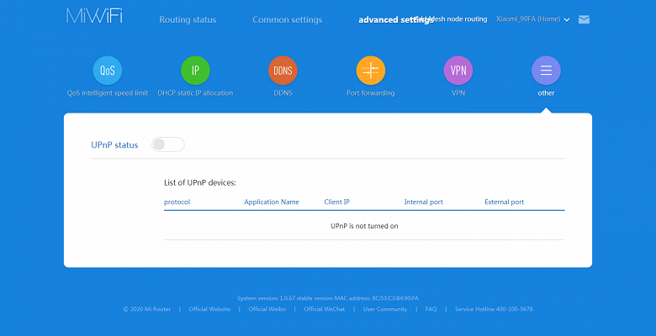
Task: Click the Application Name column header
Action: point(272,202)
